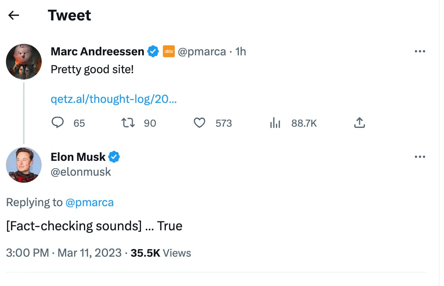This screenshot has height=286, width=444.
Task: Click the 3:00 PM · Mar 11, 2023 timestamp
Action: tap(64, 253)
